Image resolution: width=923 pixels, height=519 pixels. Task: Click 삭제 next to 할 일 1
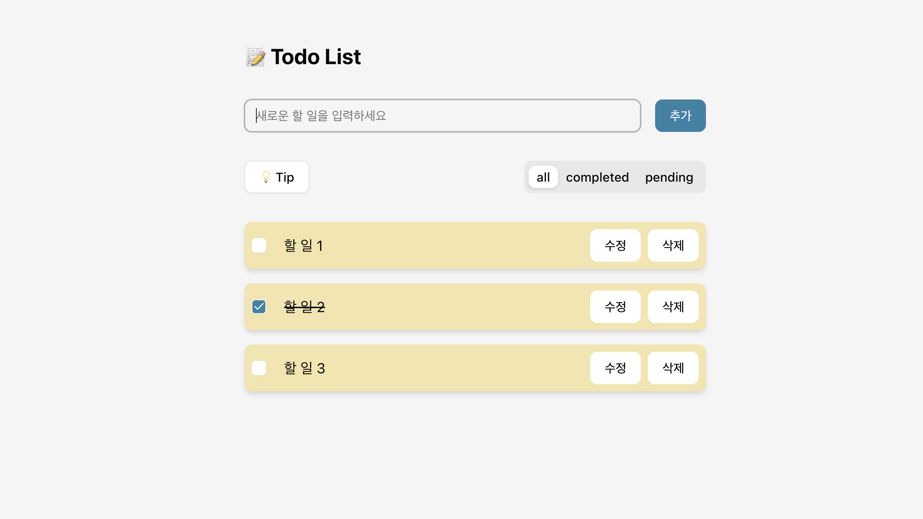coord(673,245)
